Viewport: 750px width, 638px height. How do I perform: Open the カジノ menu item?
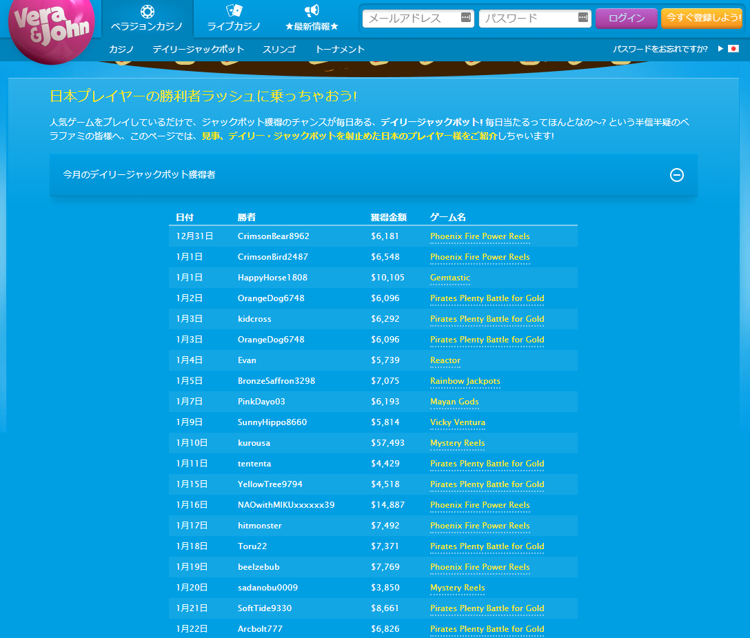121,49
